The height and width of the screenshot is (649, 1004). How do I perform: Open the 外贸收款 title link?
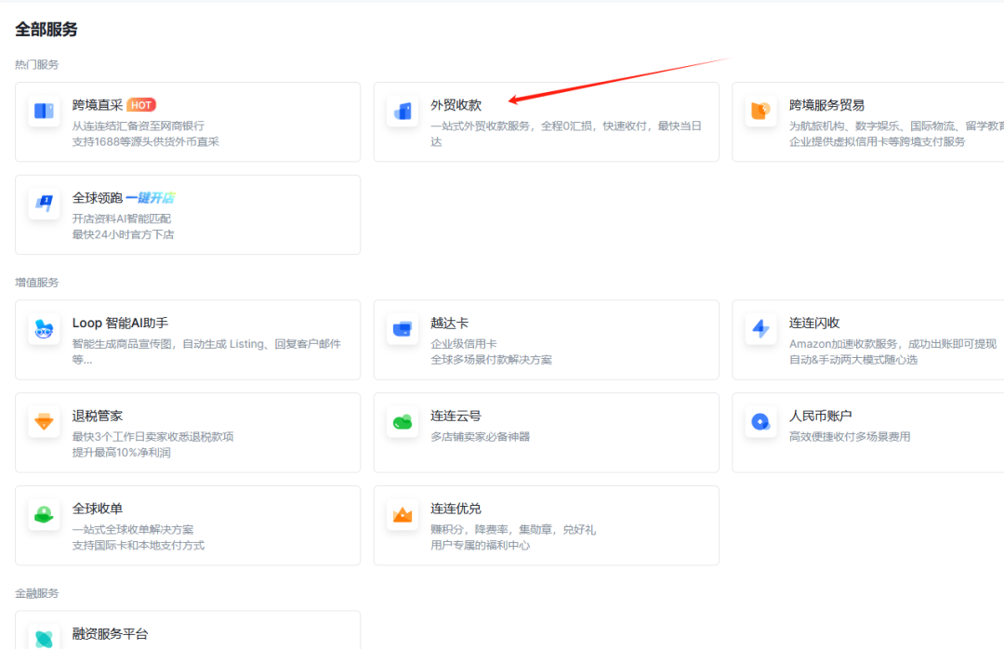coord(456,105)
